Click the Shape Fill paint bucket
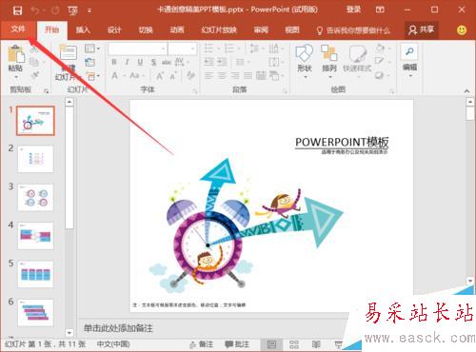Viewport: 476px width, 352px height. (x=380, y=49)
